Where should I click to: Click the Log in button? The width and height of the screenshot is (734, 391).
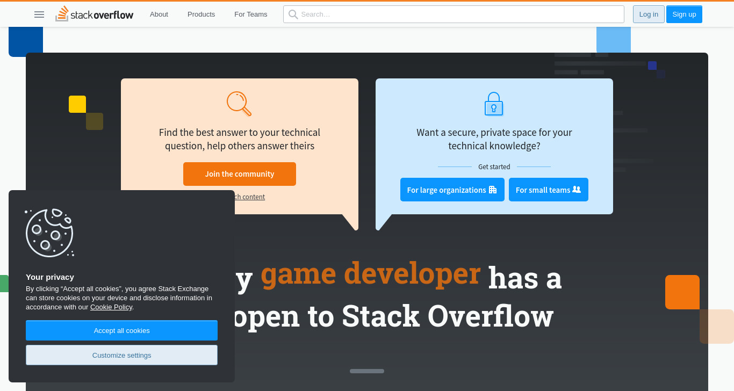[649, 15]
